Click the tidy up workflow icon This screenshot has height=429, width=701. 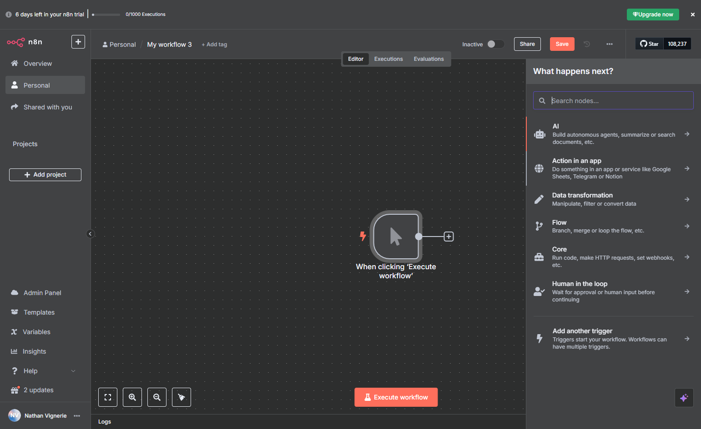pyautogui.click(x=182, y=397)
